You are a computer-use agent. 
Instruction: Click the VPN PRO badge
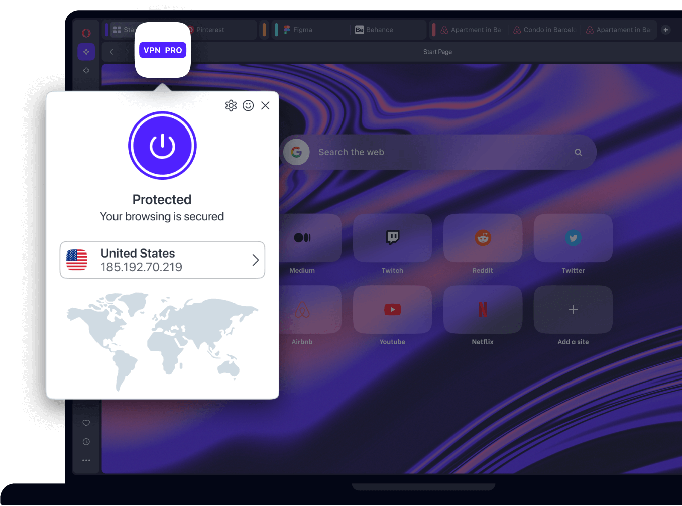pos(162,50)
